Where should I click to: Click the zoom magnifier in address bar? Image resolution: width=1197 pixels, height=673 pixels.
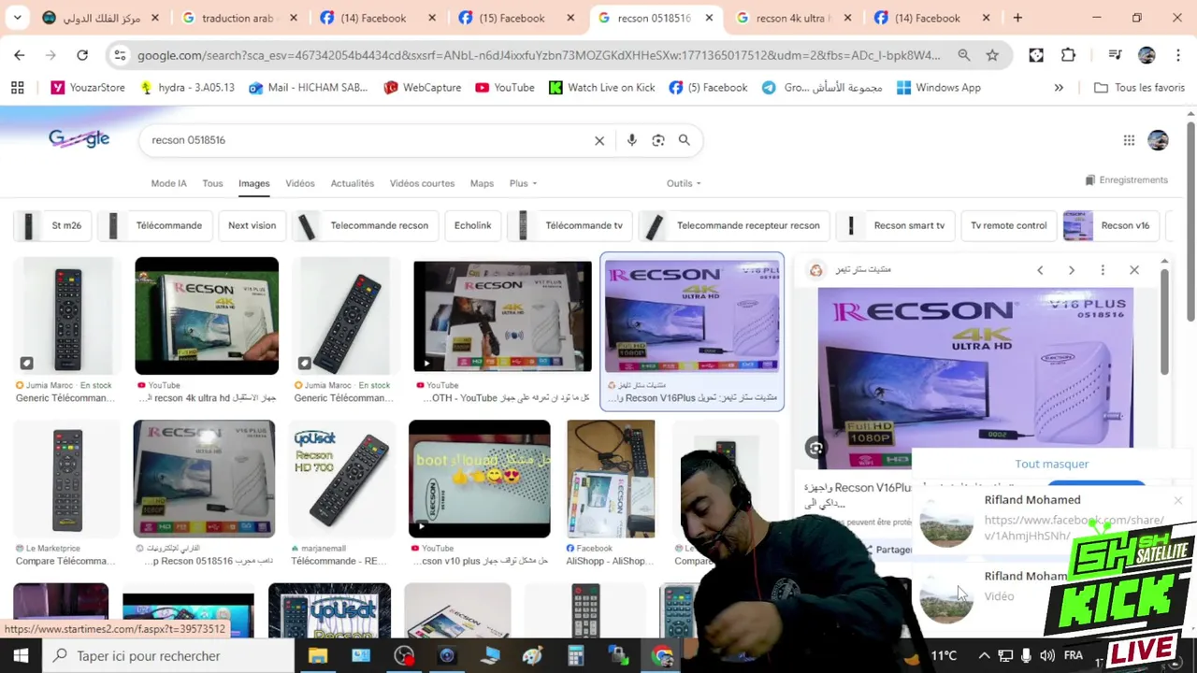pos(964,55)
